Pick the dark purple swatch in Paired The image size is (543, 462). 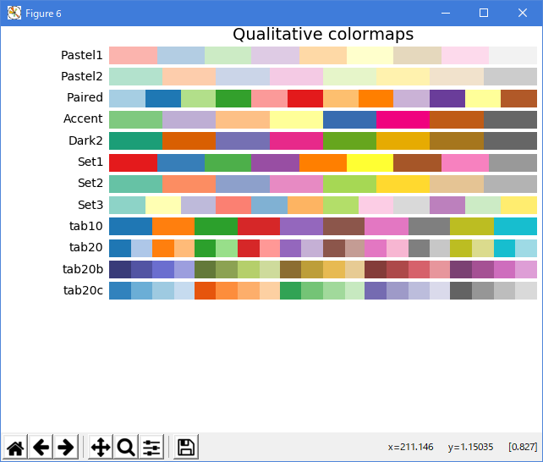pyautogui.click(x=447, y=98)
